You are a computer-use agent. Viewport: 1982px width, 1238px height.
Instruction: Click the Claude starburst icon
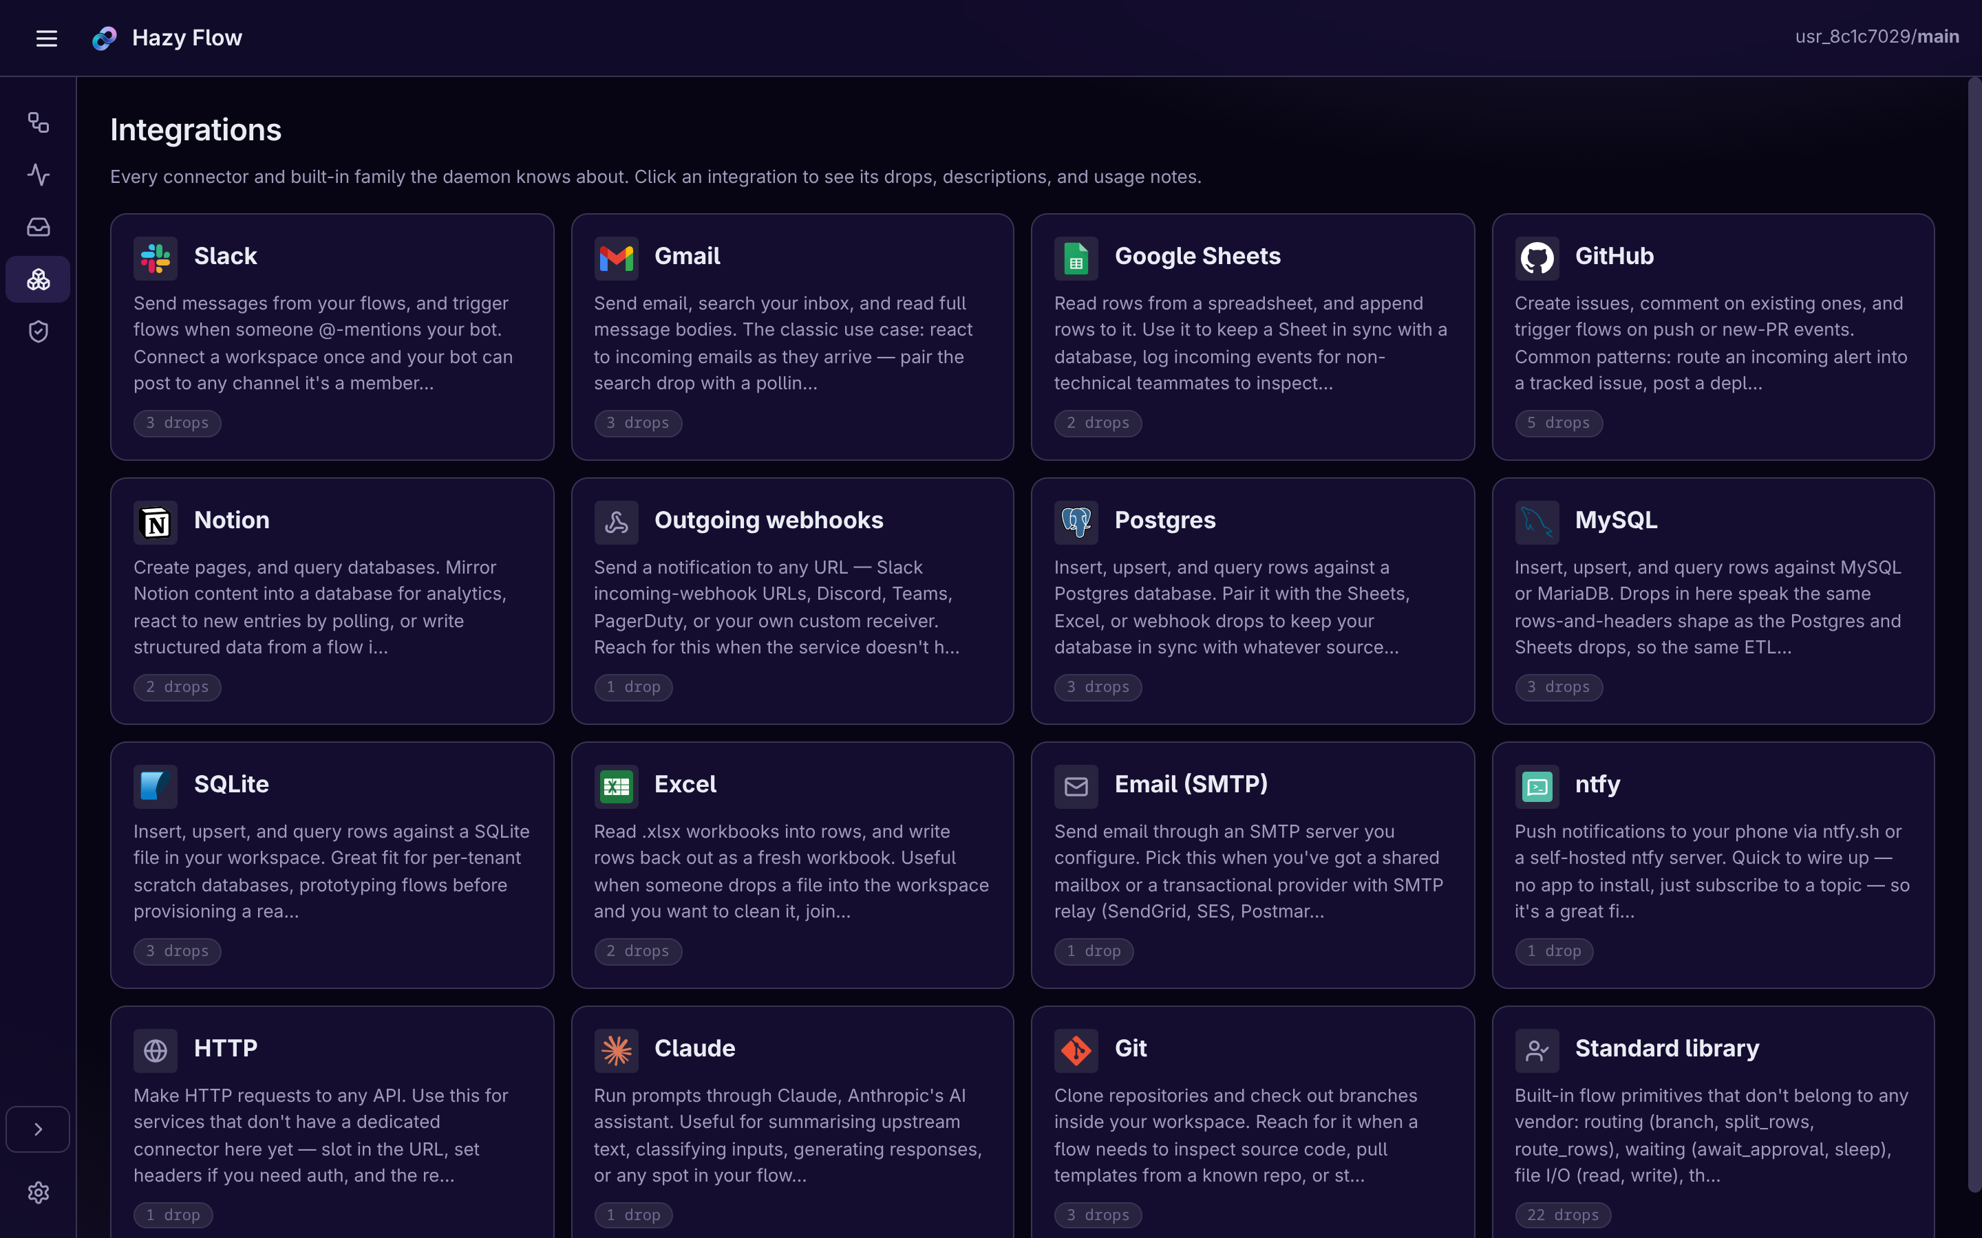(616, 1050)
